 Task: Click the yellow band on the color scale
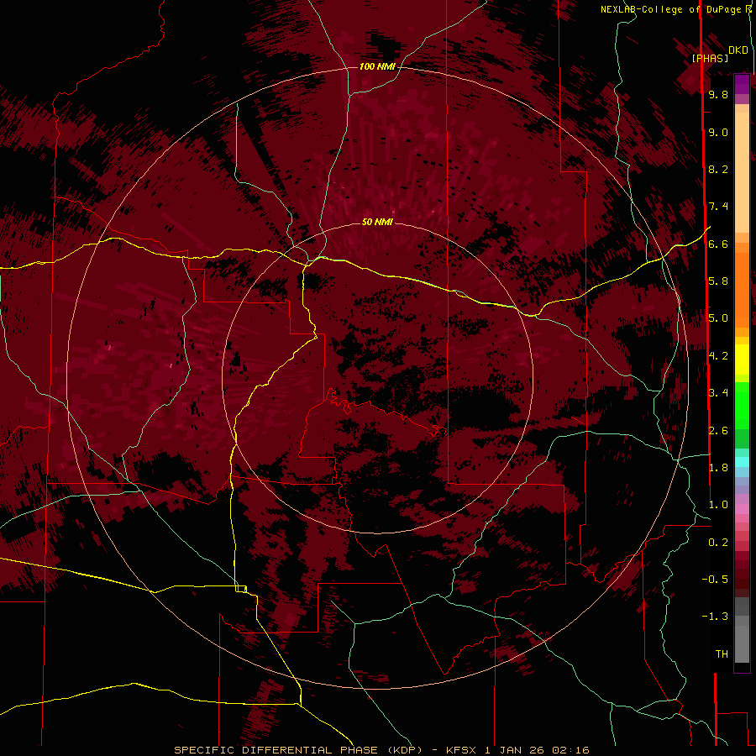(x=742, y=360)
